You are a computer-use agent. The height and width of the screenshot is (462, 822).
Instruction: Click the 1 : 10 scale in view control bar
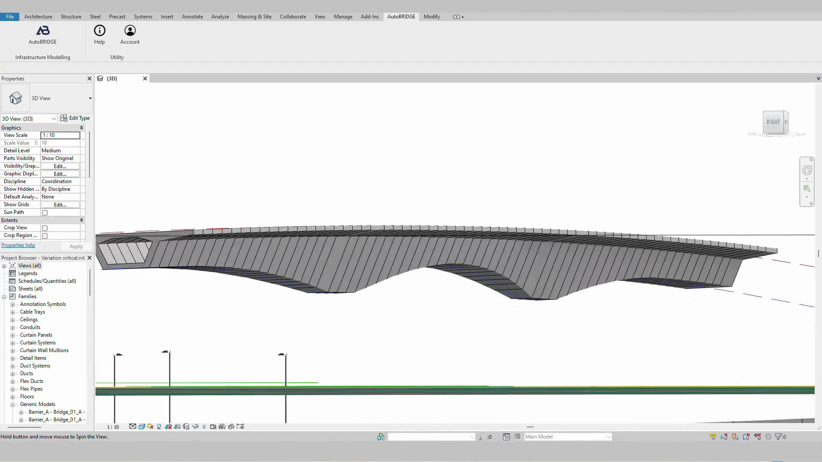[x=113, y=426]
